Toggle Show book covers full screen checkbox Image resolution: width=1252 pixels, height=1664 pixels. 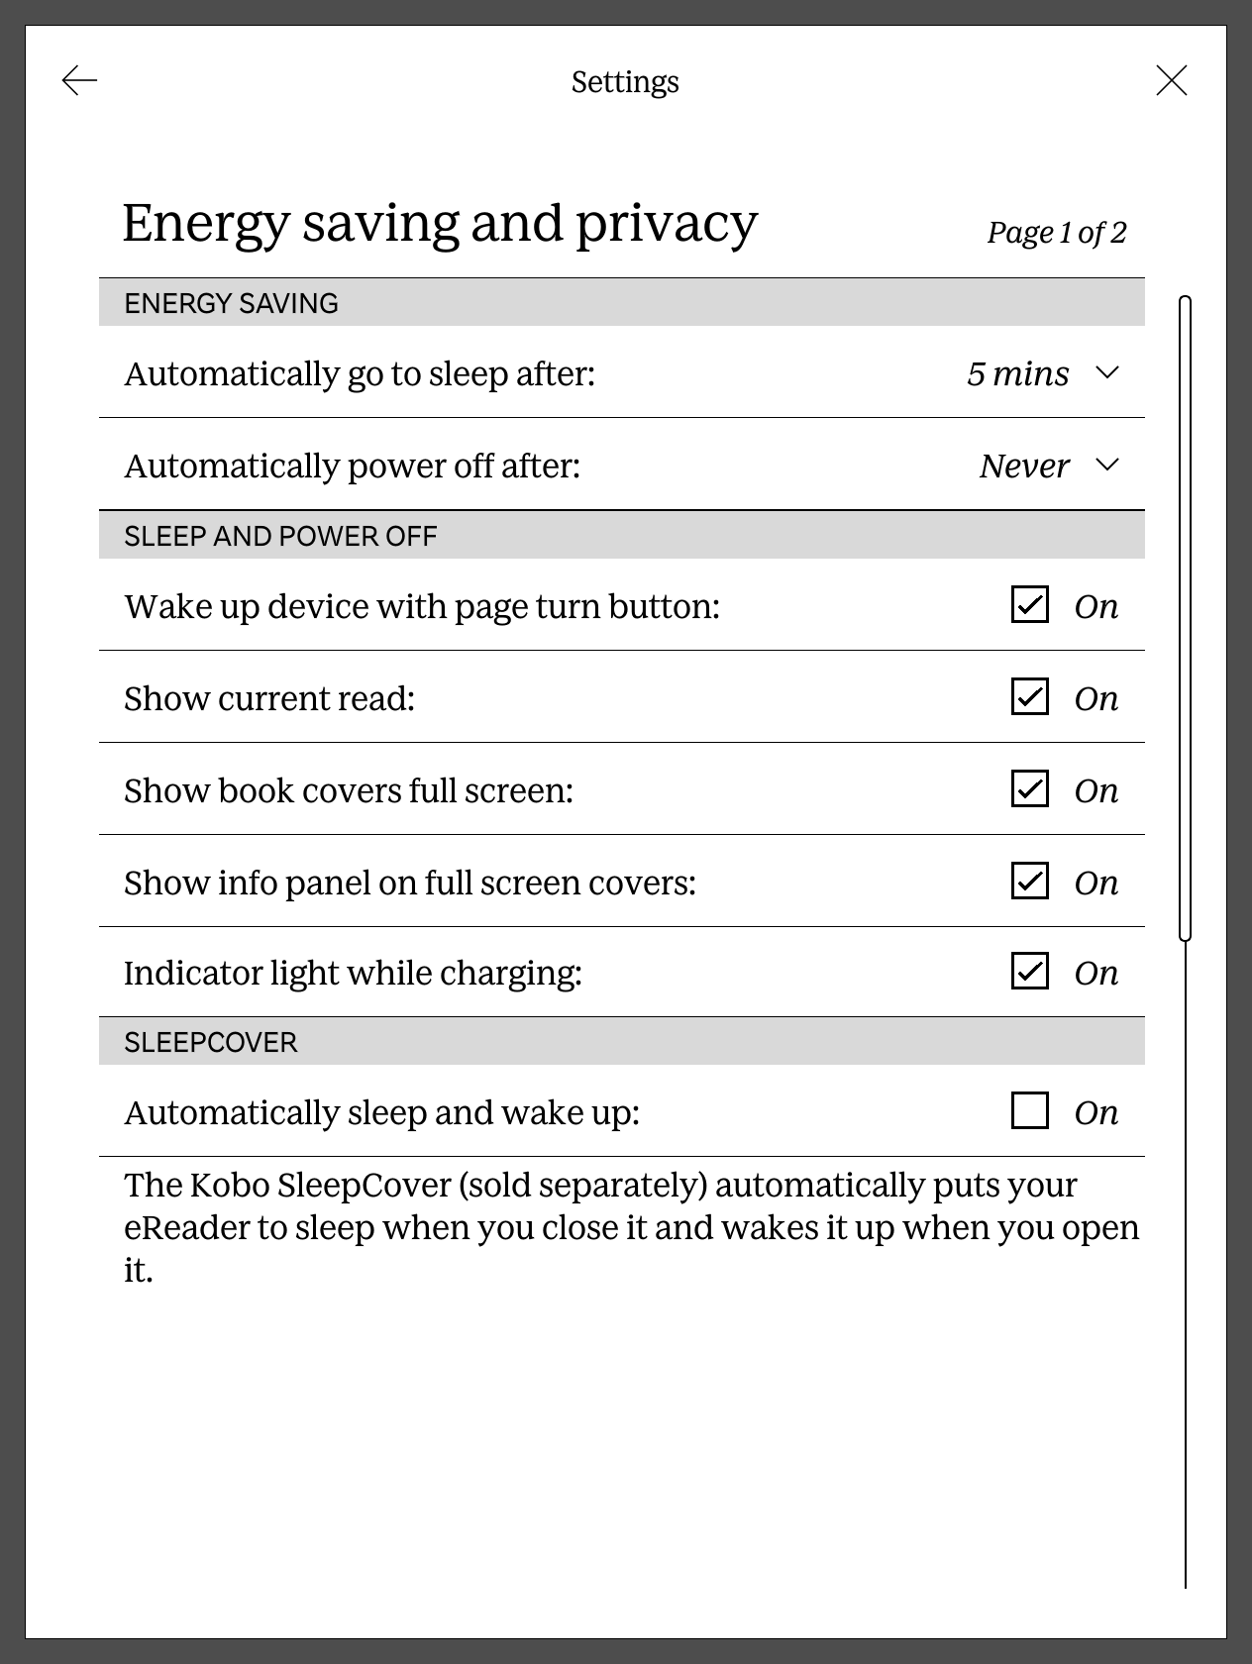click(1030, 788)
